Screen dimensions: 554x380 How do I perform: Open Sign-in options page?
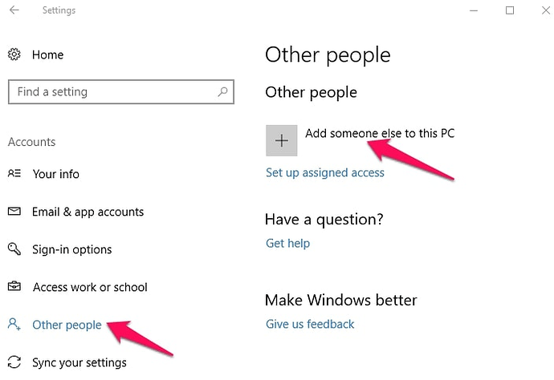[x=72, y=249]
